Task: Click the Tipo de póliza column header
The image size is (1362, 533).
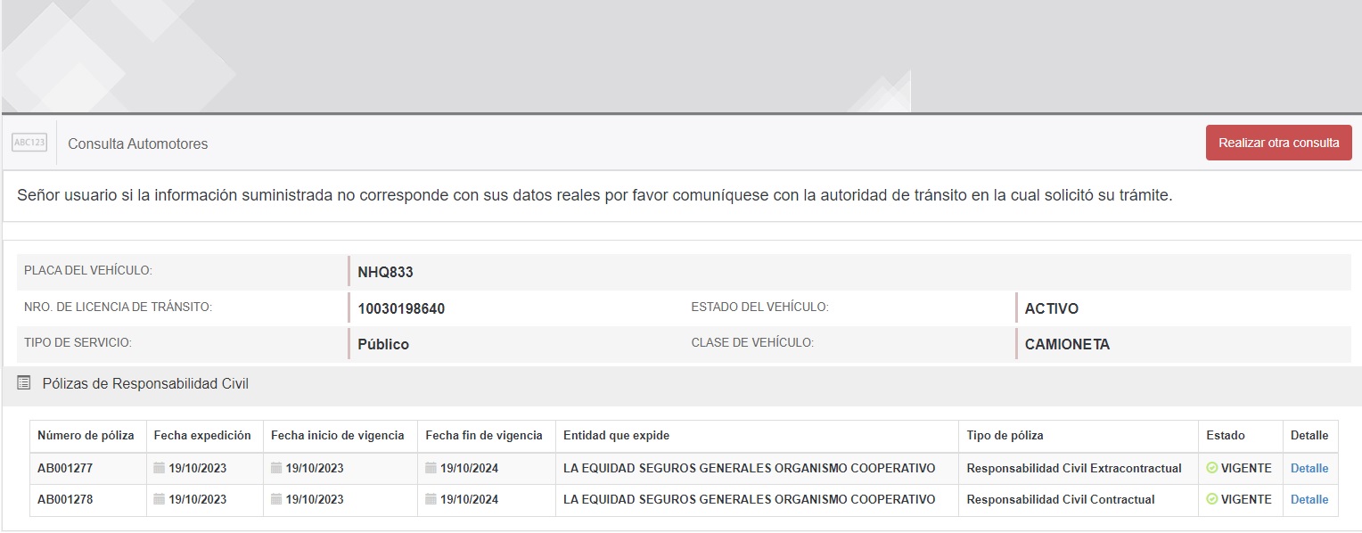Action: click(1005, 436)
